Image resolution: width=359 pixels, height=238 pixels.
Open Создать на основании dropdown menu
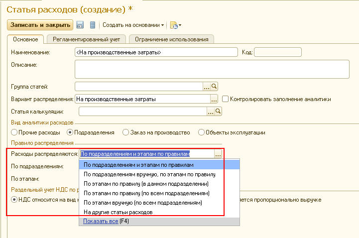(x=133, y=25)
